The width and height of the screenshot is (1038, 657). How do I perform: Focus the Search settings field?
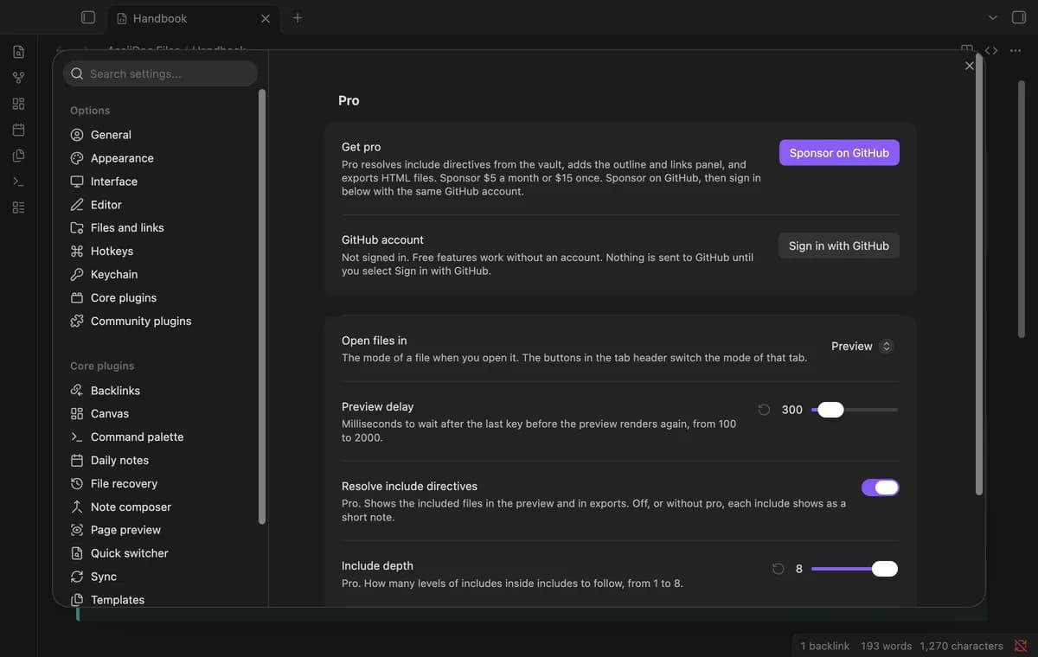point(160,73)
